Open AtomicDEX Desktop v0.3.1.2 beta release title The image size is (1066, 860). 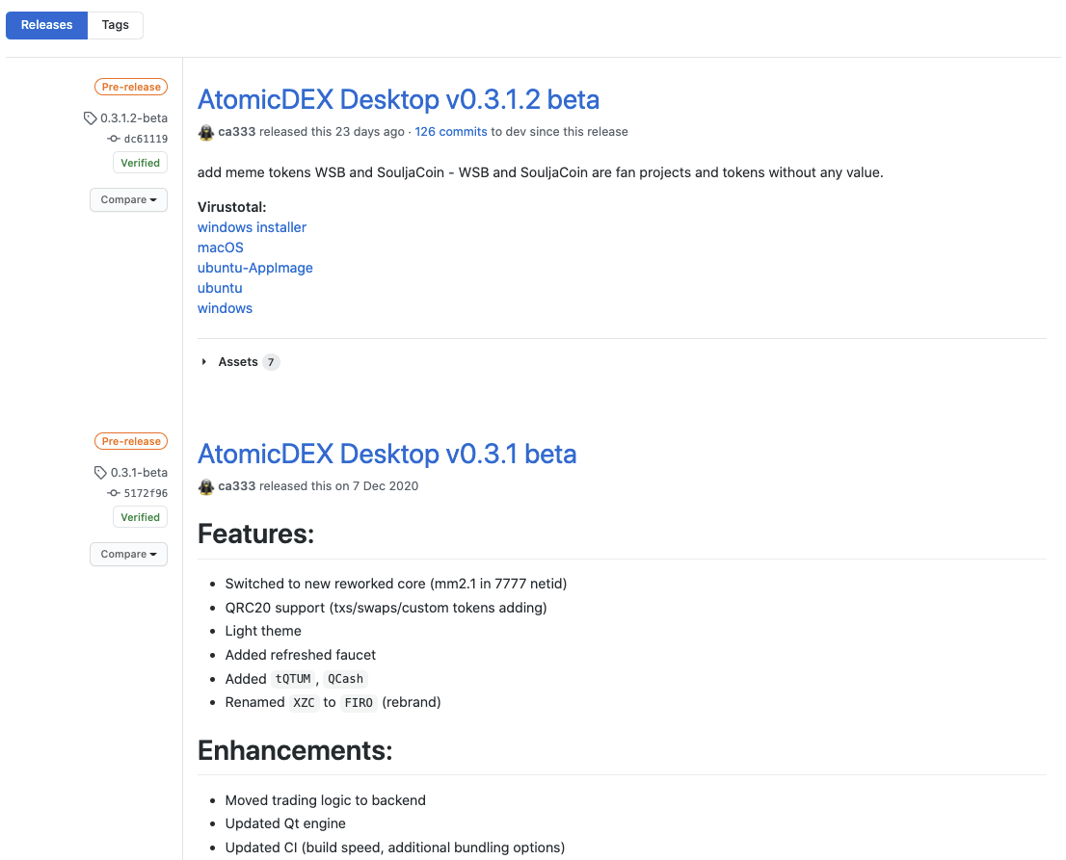[x=398, y=99]
